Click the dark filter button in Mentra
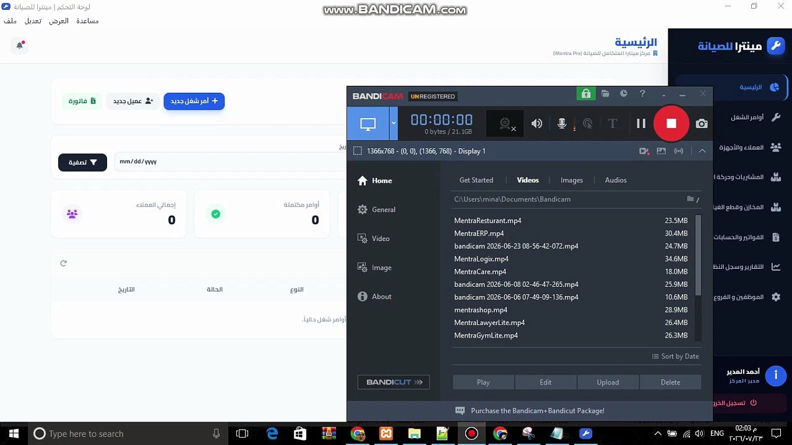Viewport: 792px width, 445px height. [x=82, y=162]
